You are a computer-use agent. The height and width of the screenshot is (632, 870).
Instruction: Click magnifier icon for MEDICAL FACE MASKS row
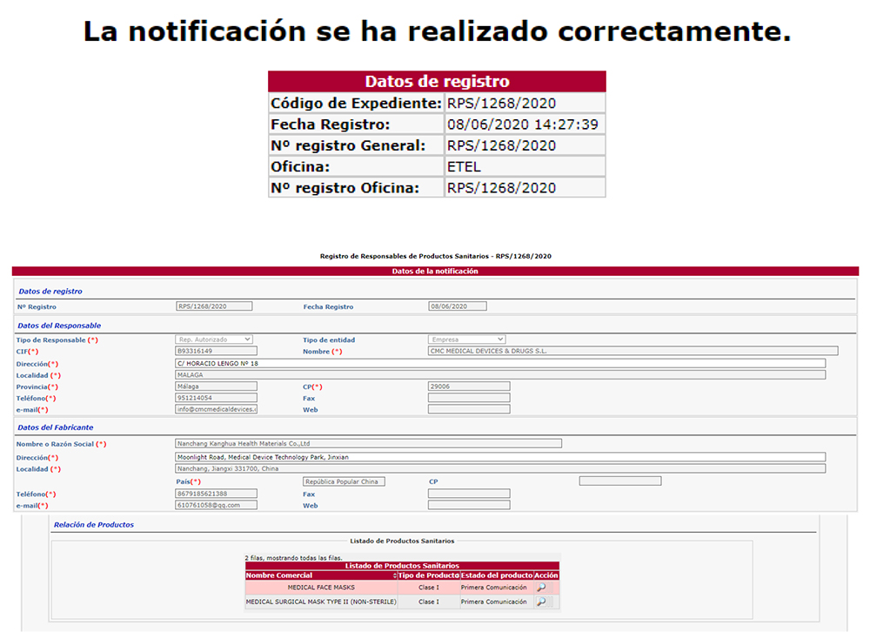[542, 588]
